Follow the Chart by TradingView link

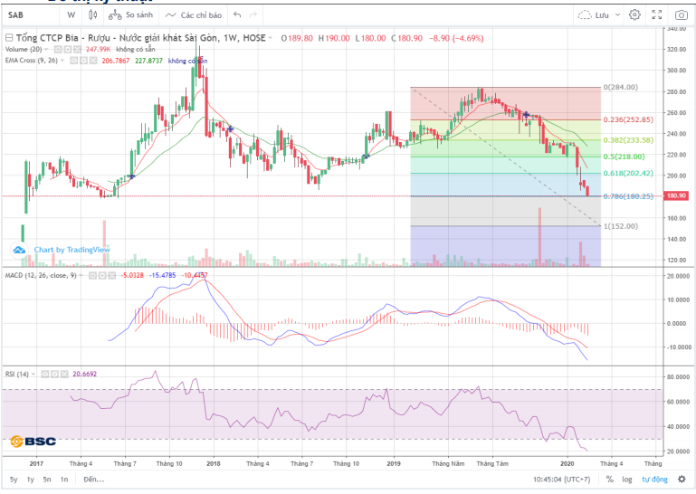(72, 250)
